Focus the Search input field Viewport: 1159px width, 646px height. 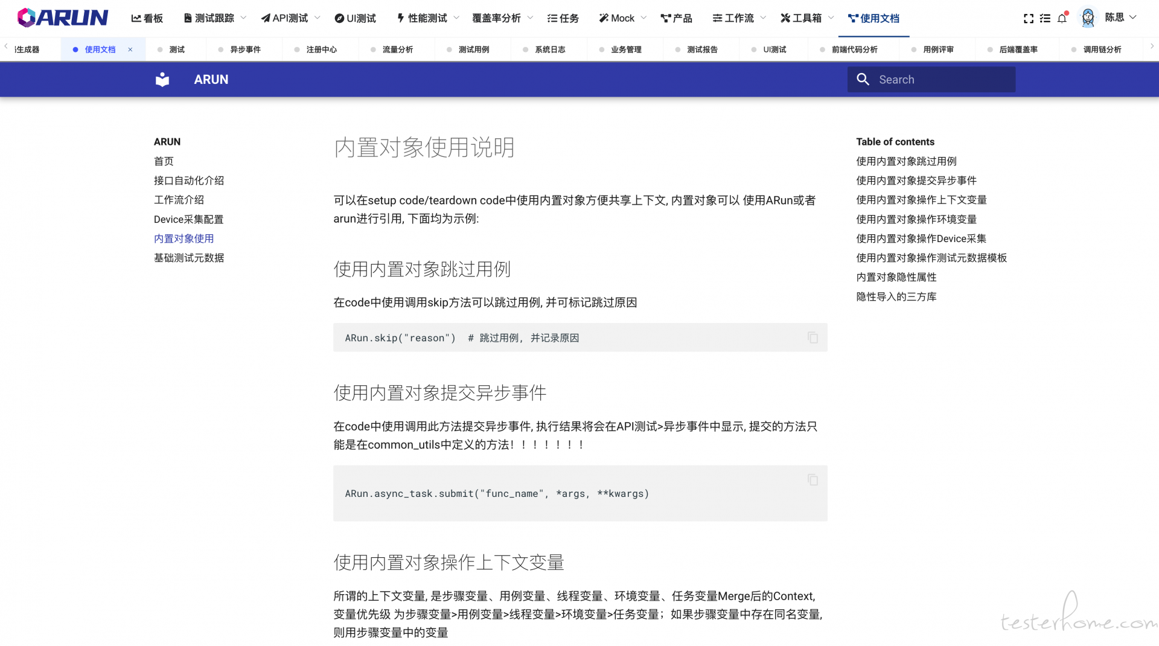[x=931, y=79]
